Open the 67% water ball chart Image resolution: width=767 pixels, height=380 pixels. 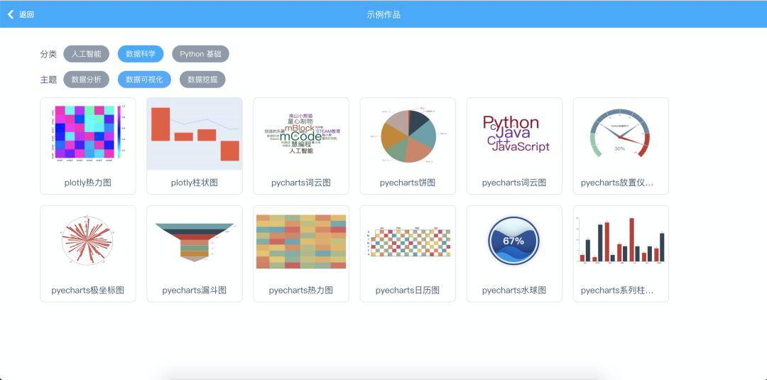click(x=514, y=241)
